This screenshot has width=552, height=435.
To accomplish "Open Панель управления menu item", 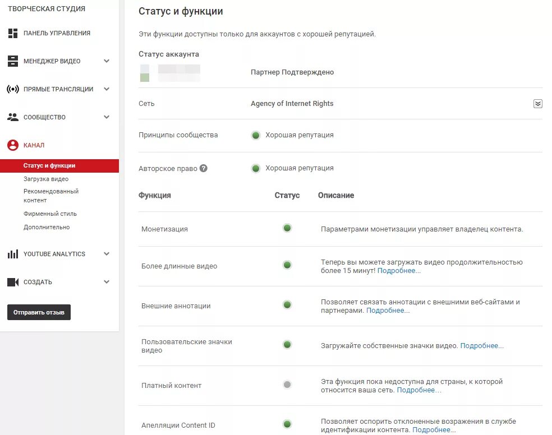I will pos(57,33).
